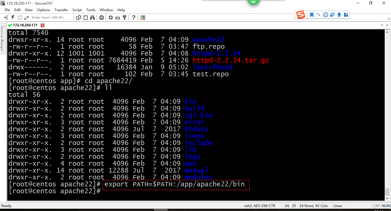The height and width of the screenshot is (211, 391).
Task: Click the Ready status bar text
Action: (7, 206)
